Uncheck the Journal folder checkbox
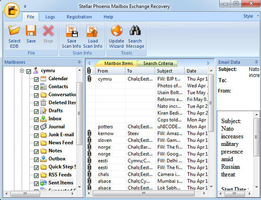Screen dimensions: 261x200 36,128
